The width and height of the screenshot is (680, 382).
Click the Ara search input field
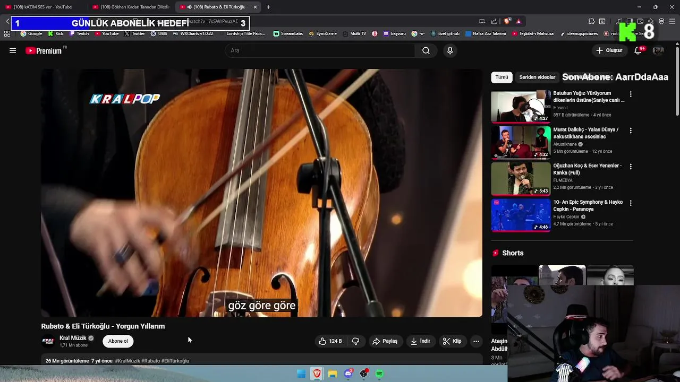(320, 50)
